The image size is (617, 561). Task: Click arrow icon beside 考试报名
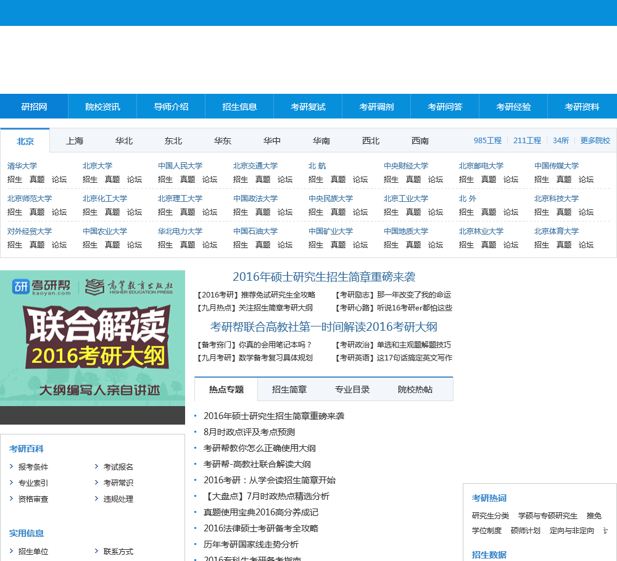tap(97, 467)
